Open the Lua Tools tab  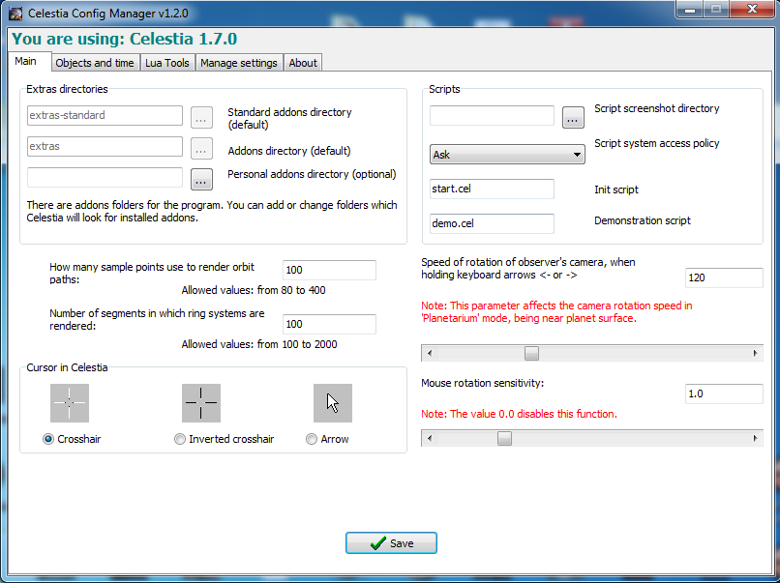click(x=167, y=63)
